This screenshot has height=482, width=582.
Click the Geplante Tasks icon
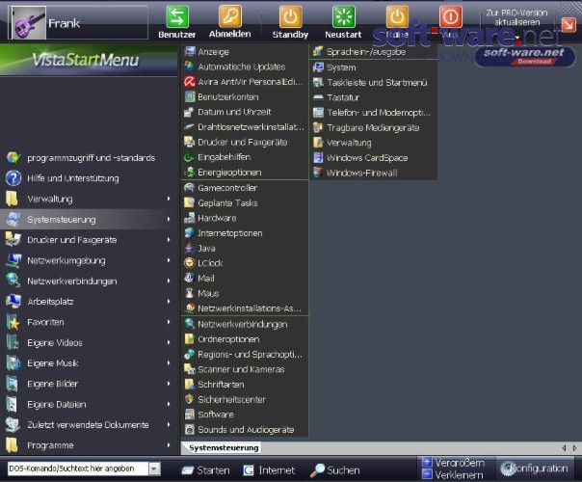(189, 202)
